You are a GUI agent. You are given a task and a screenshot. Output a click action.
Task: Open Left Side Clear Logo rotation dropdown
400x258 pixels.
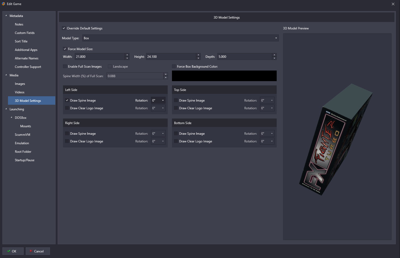(158, 108)
